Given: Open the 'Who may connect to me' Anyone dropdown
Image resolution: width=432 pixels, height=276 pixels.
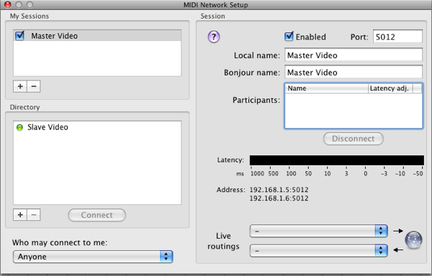Looking at the screenshot, I should pyautogui.click(x=93, y=257).
